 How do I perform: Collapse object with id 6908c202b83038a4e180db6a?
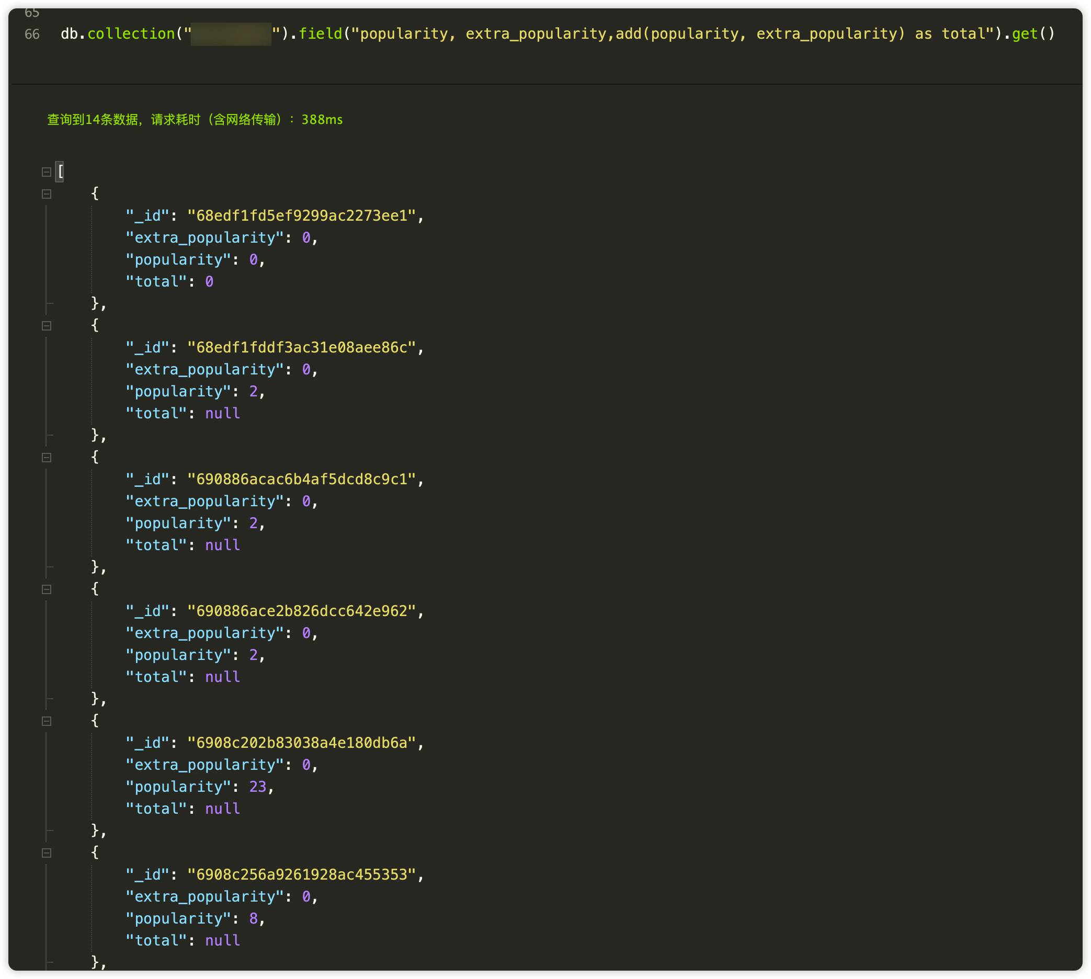[46, 721]
